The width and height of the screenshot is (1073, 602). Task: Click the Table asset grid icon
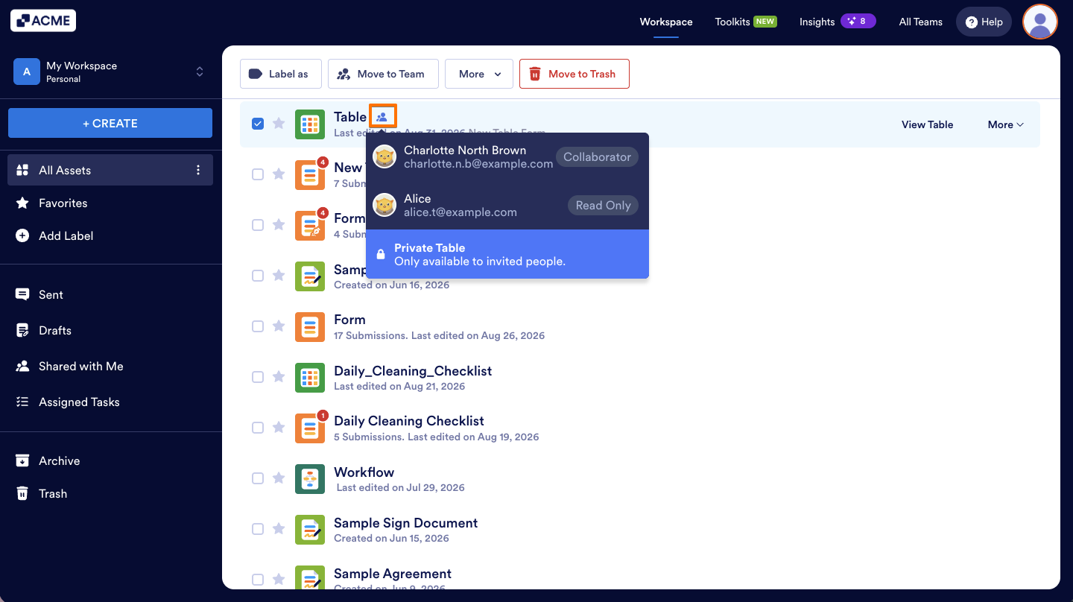(x=310, y=124)
